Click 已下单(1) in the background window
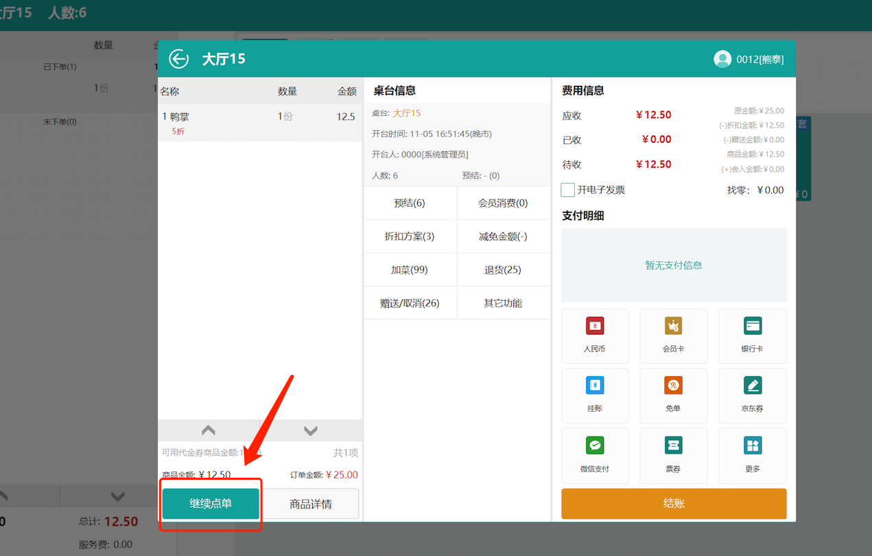The height and width of the screenshot is (556, 872). click(60, 67)
